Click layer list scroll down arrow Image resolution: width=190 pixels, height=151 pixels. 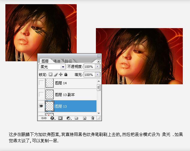coord(99,113)
